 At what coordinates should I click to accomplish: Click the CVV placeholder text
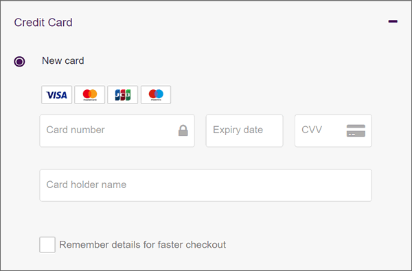coord(312,130)
